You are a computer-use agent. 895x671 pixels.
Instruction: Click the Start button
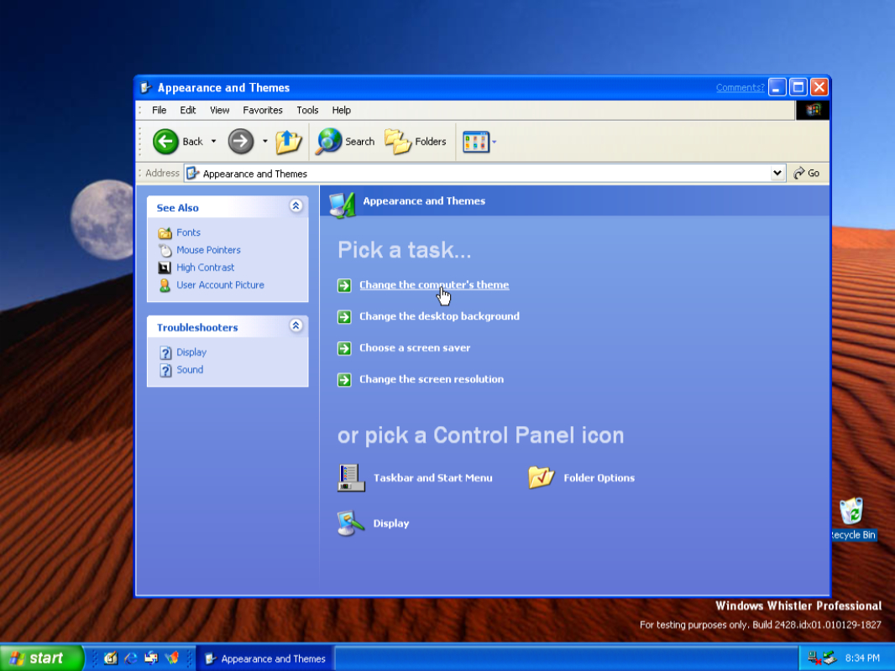(41, 658)
